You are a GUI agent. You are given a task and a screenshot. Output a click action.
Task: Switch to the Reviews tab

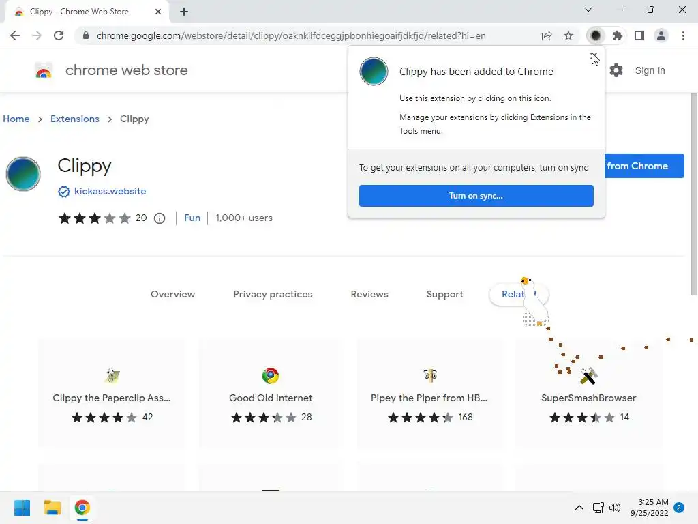369,294
